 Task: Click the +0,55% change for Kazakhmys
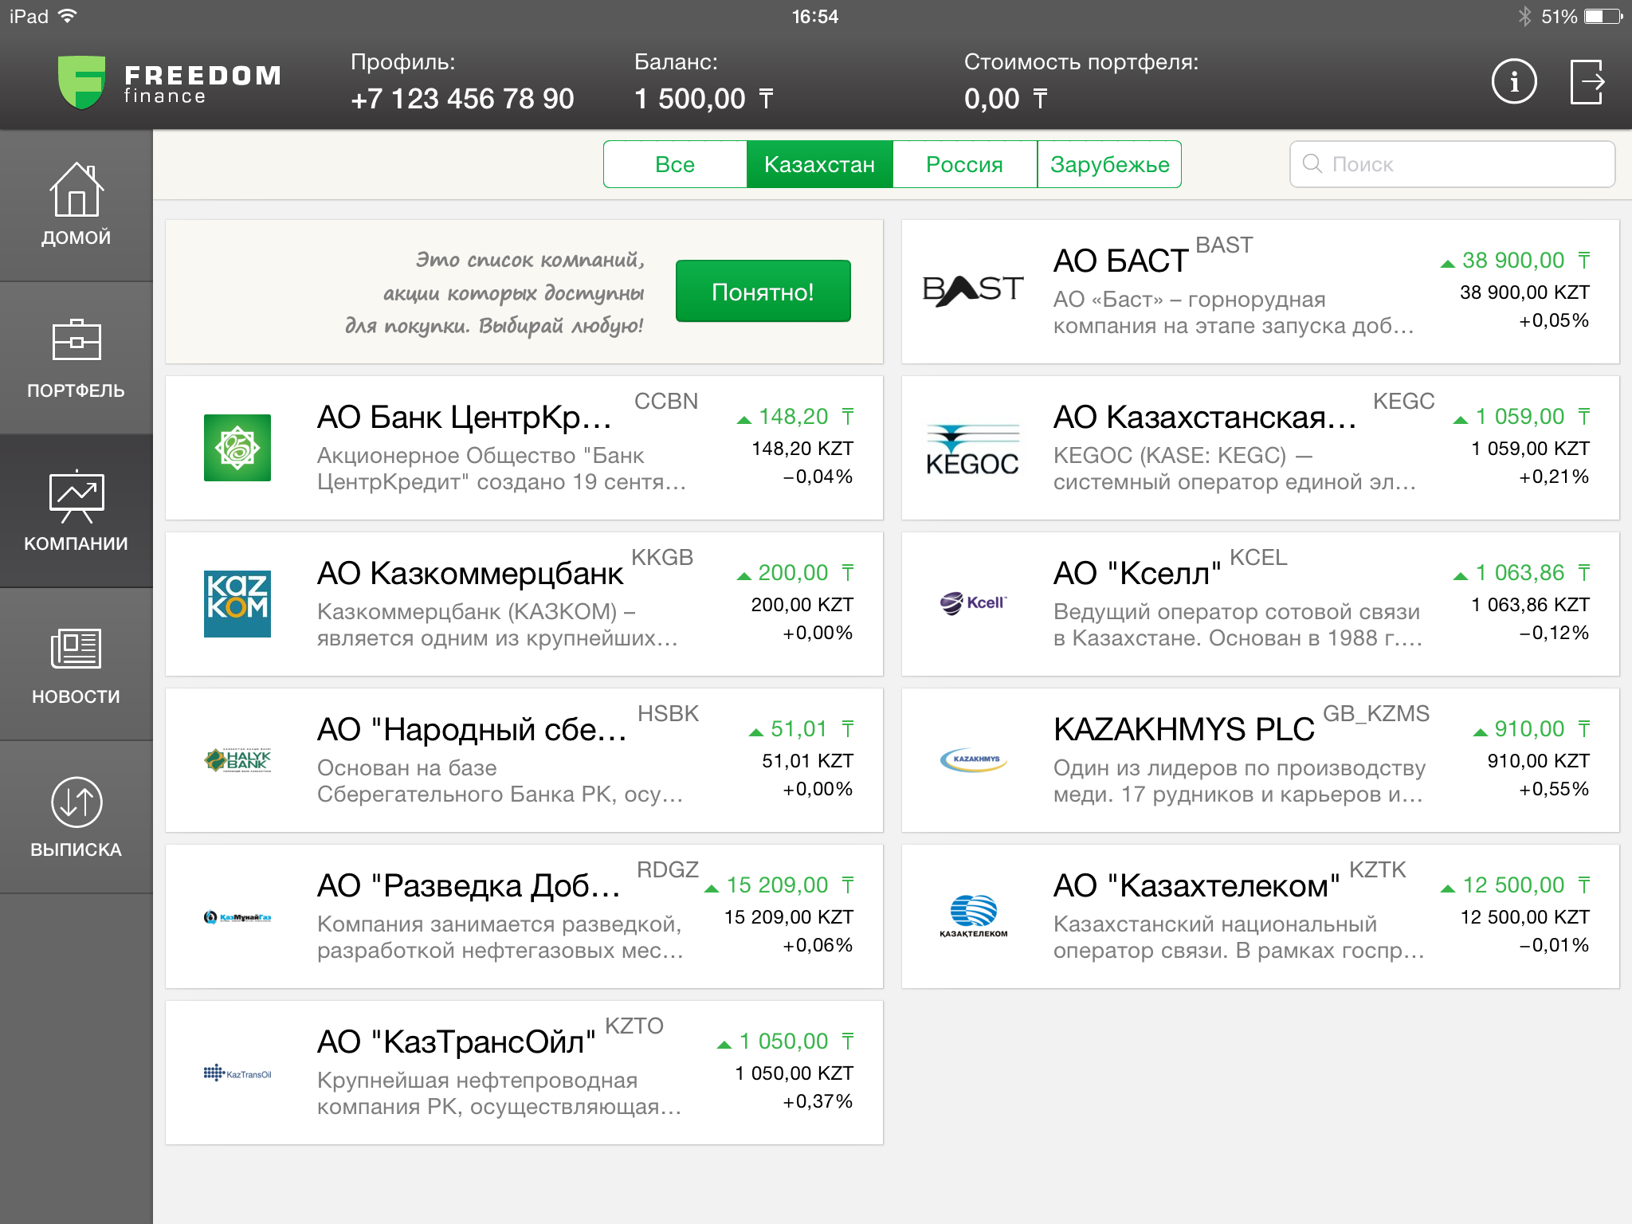(1554, 789)
